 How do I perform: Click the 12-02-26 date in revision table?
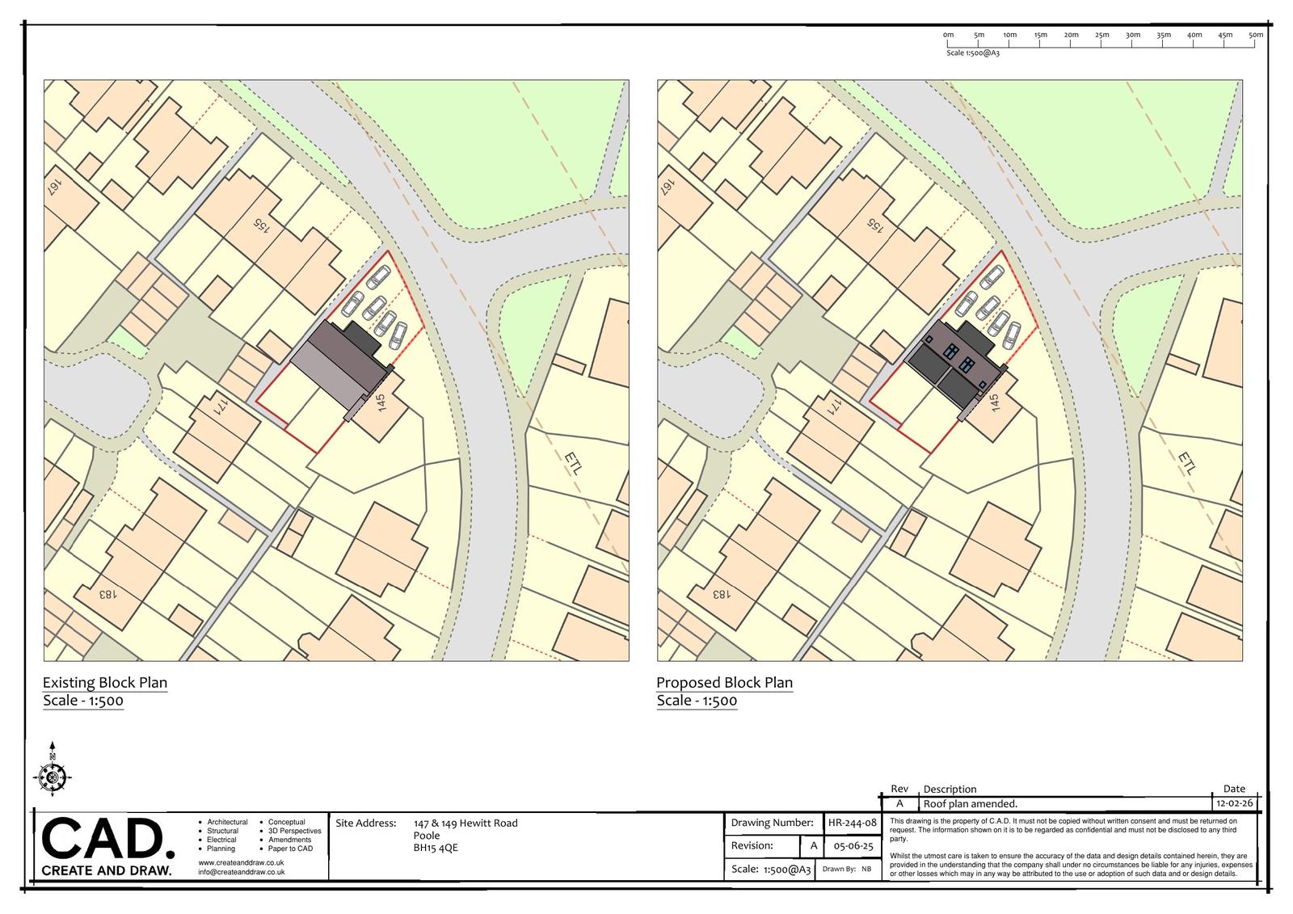pos(1234,804)
